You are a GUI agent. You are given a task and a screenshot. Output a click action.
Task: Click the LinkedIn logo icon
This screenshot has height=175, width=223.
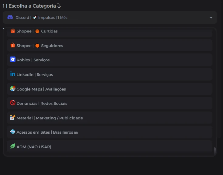pyautogui.click(x=13, y=74)
